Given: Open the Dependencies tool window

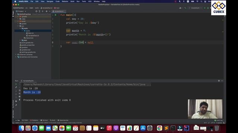Looking at the screenshot, I should coord(63,120).
